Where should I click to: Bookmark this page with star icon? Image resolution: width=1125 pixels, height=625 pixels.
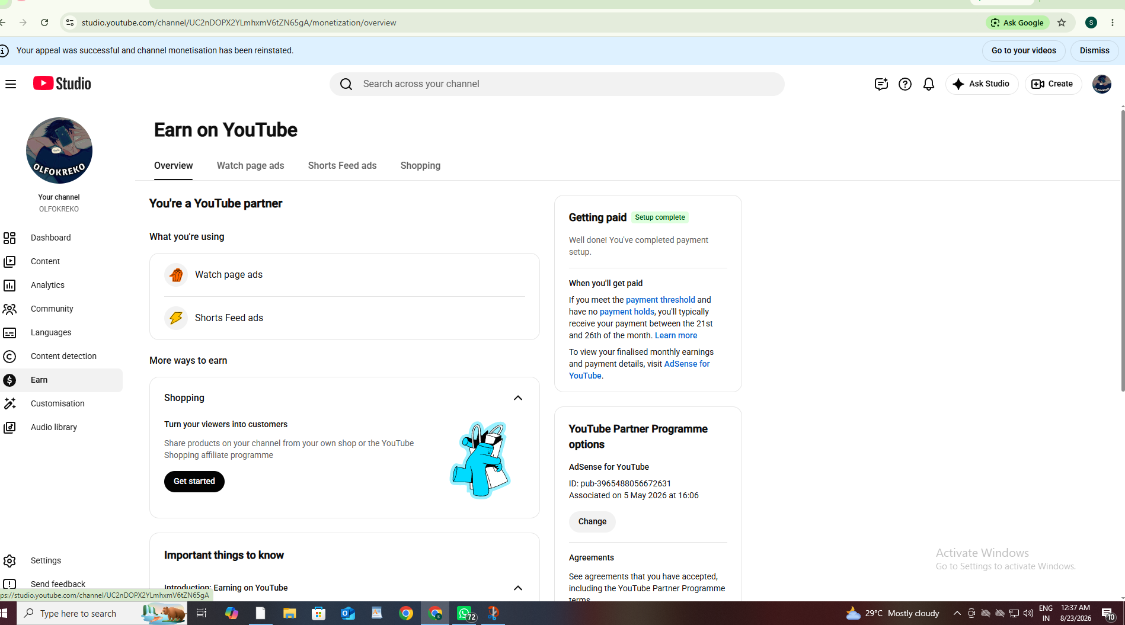tap(1062, 23)
